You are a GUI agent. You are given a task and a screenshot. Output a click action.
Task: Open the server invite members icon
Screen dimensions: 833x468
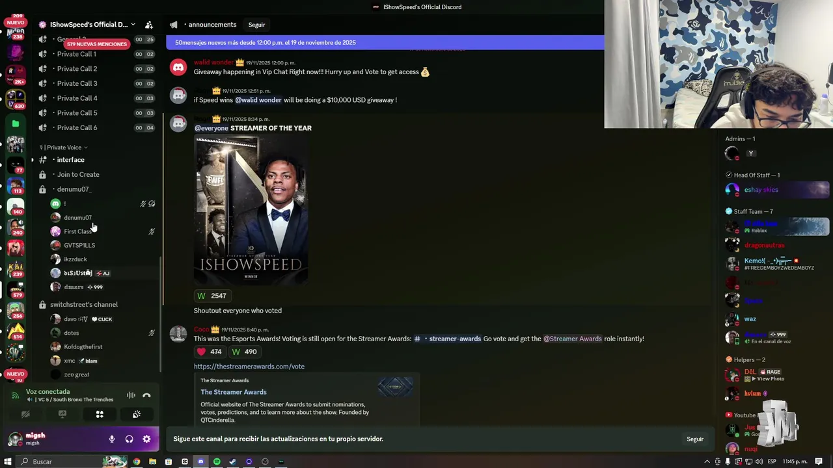[x=149, y=25]
